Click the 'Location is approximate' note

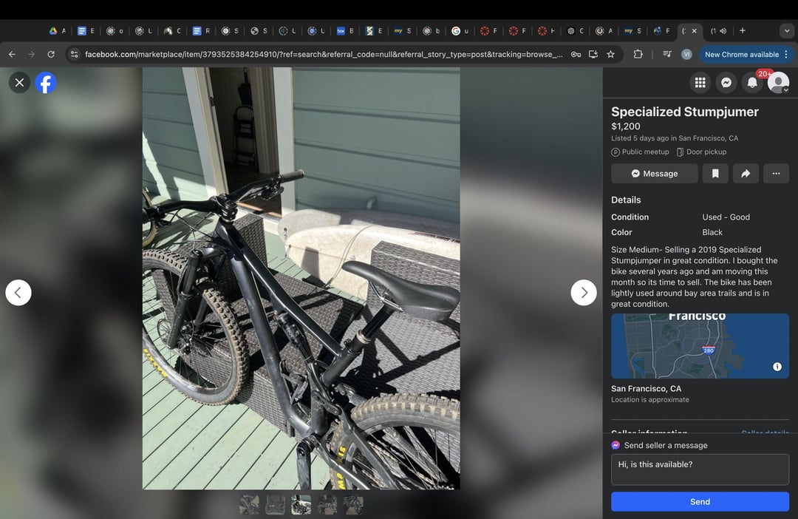coord(650,399)
